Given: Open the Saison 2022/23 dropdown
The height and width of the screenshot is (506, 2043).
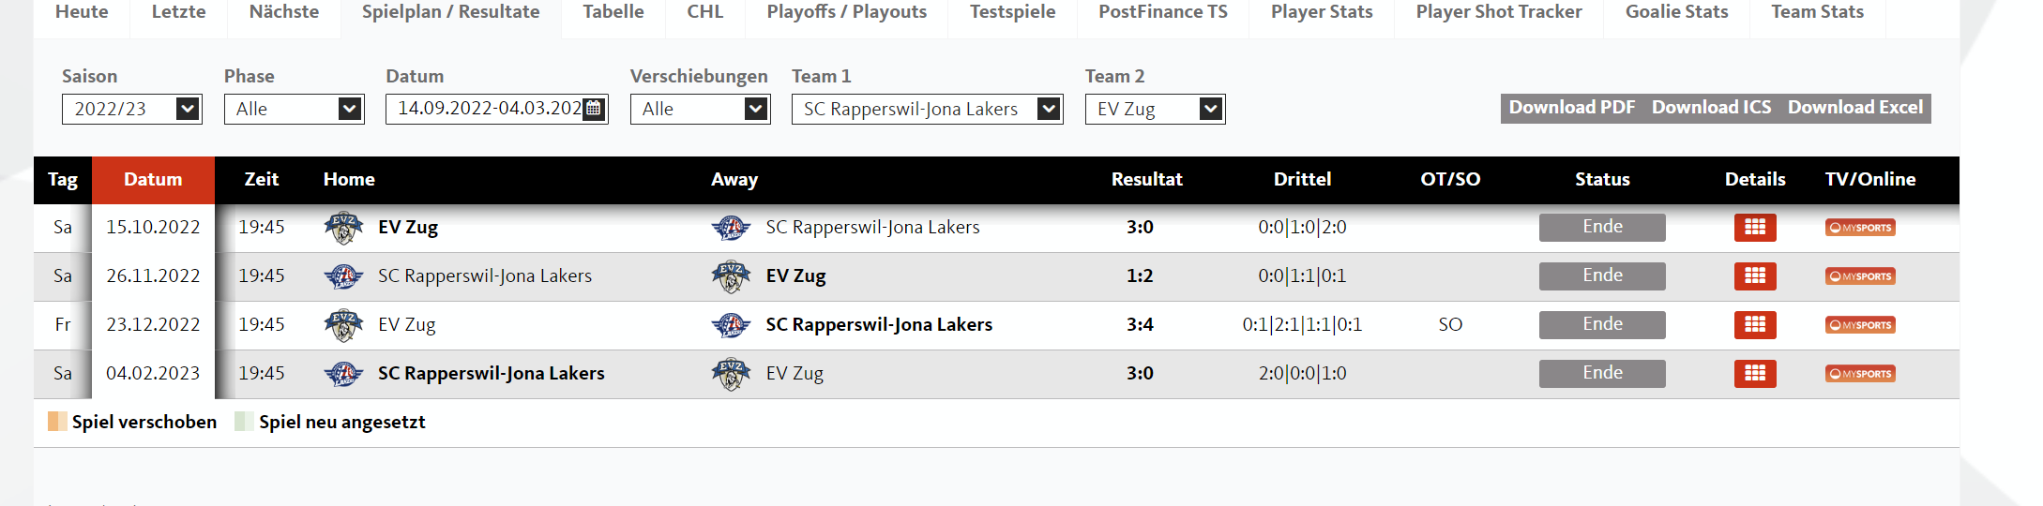Looking at the screenshot, I should click(x=132, y=109).
